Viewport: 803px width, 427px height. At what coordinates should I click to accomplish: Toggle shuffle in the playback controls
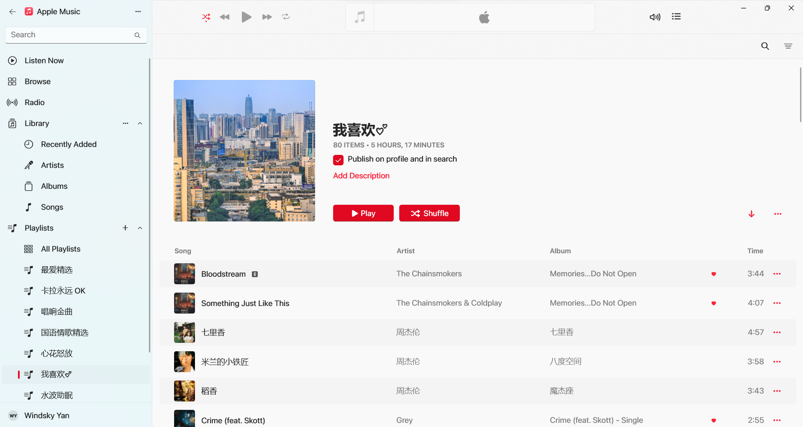click(206, 17)
